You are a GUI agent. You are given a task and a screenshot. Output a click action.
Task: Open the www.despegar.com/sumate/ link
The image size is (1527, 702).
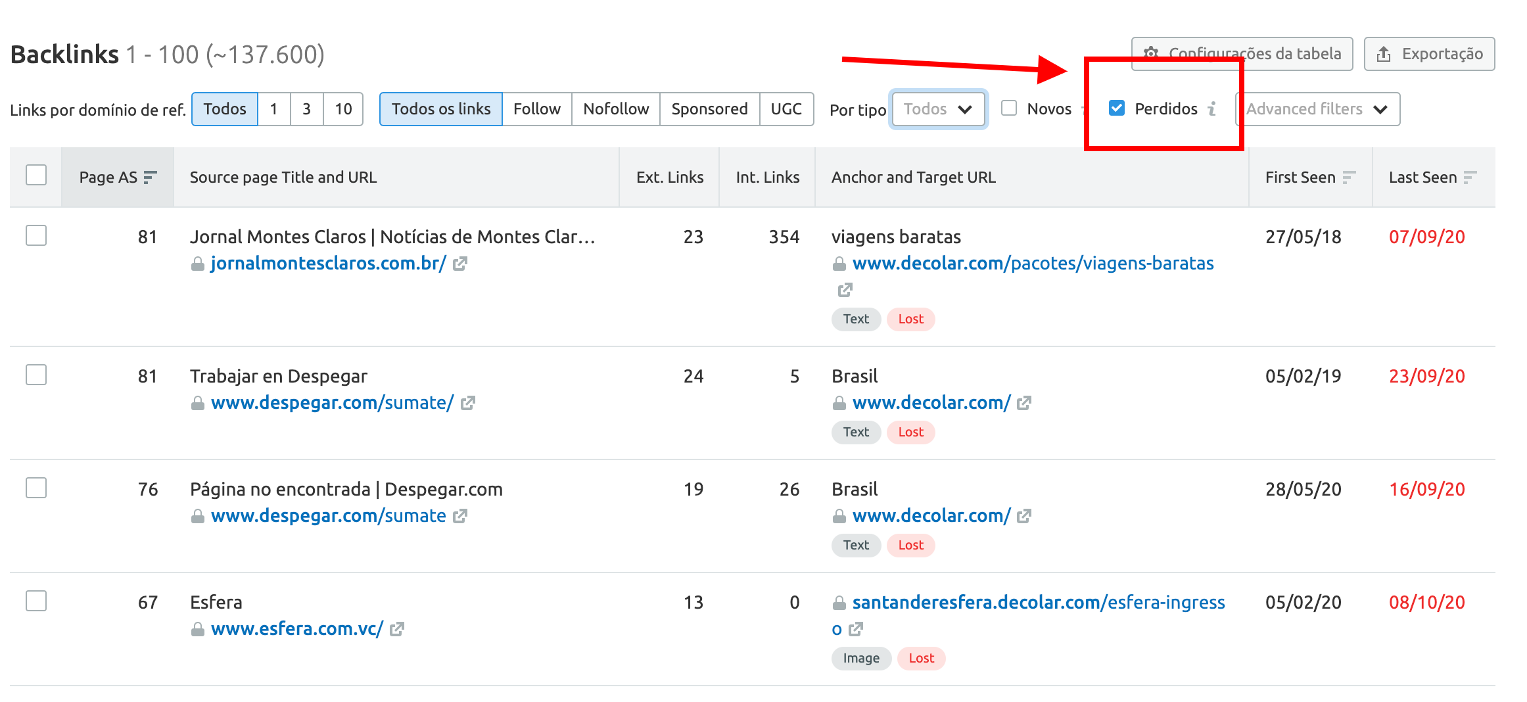point(332,403)
